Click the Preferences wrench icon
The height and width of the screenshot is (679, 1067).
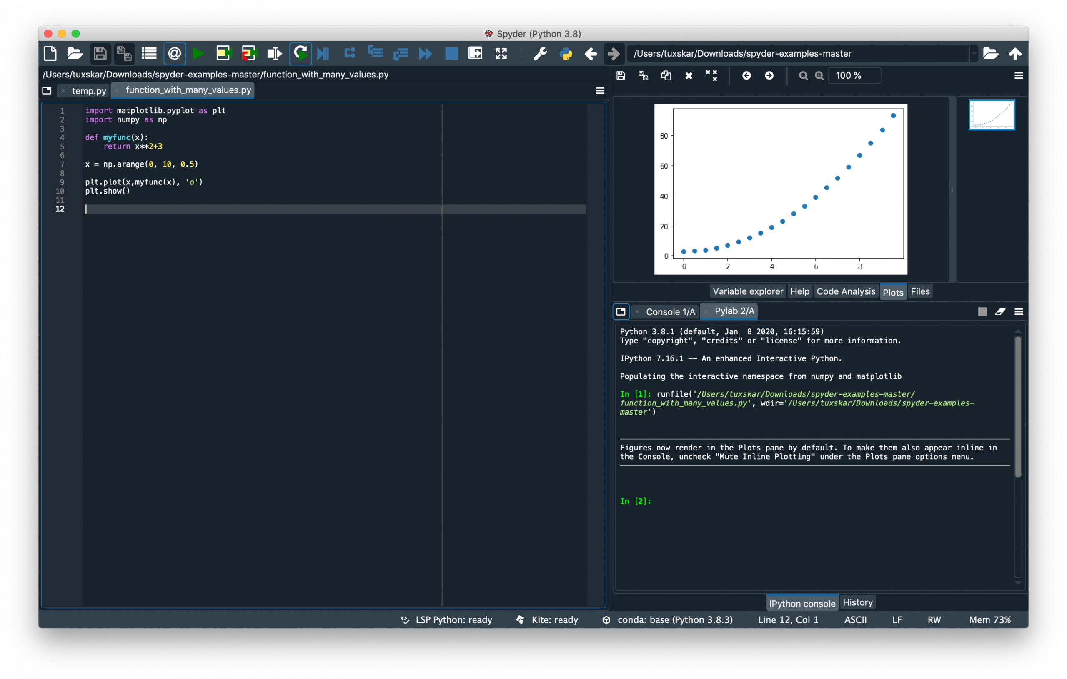540,54
